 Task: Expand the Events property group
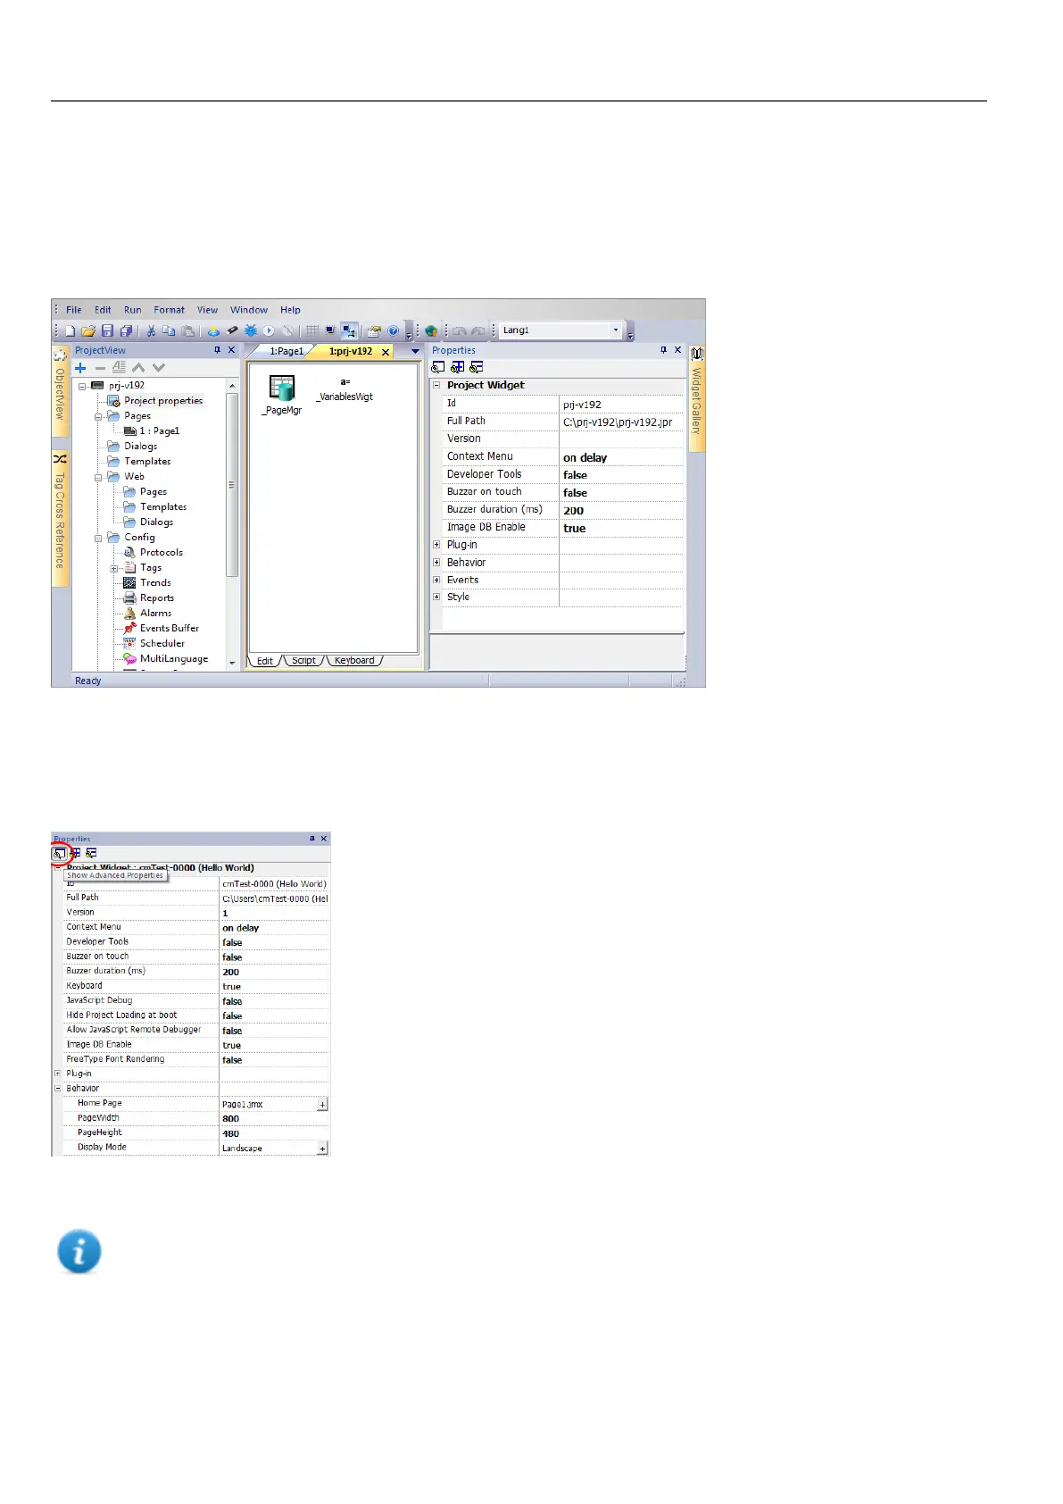pos(436,580)
